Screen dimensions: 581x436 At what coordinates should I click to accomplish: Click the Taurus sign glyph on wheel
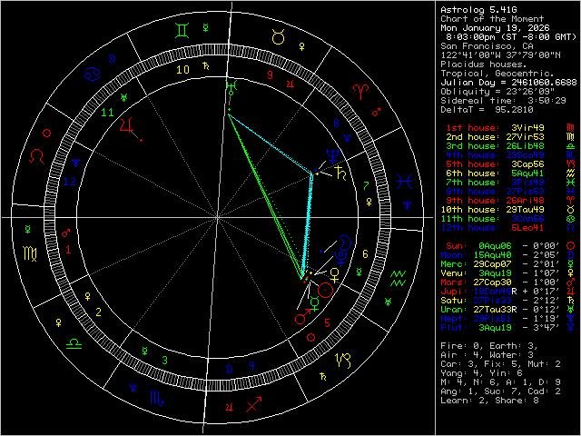pos(278,36)
